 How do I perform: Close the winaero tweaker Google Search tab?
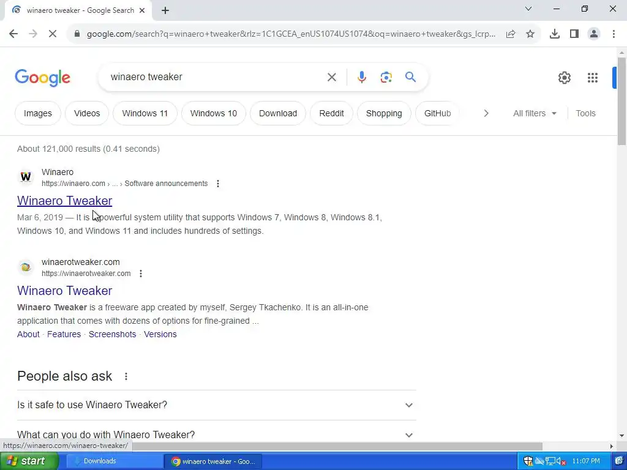(142, 10)
